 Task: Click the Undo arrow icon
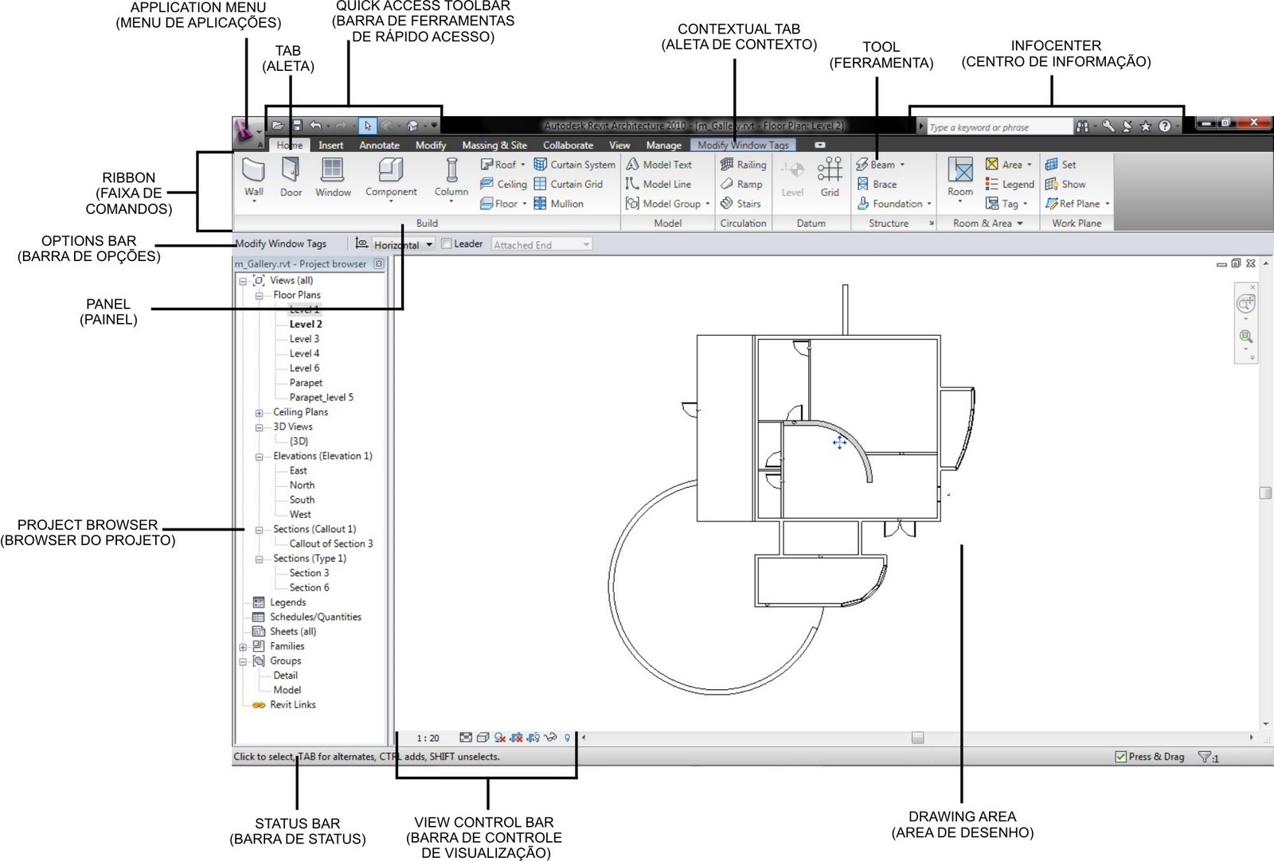point(315,126)
